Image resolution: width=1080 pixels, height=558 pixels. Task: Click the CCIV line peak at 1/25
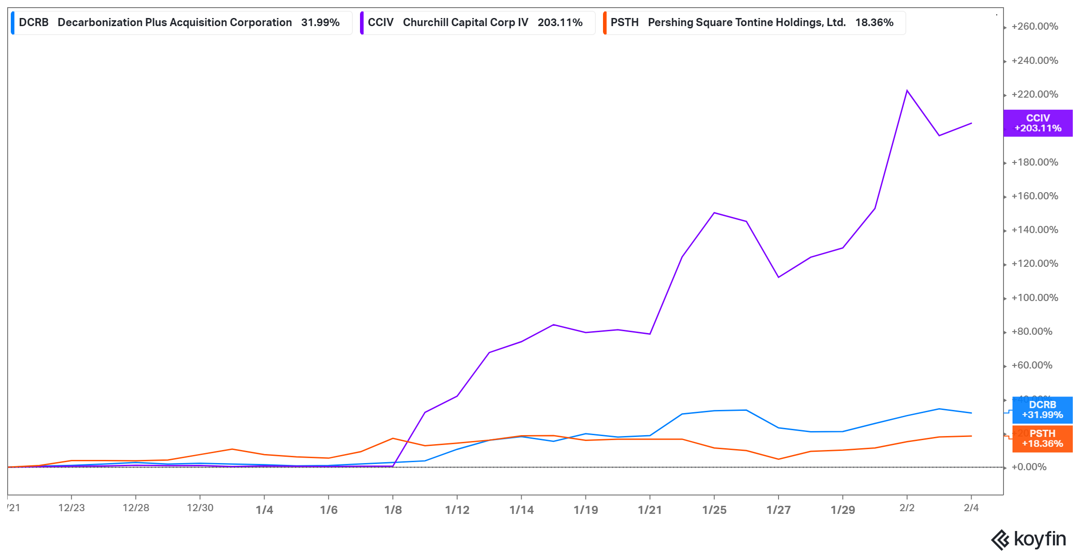[x=714, y=213]
